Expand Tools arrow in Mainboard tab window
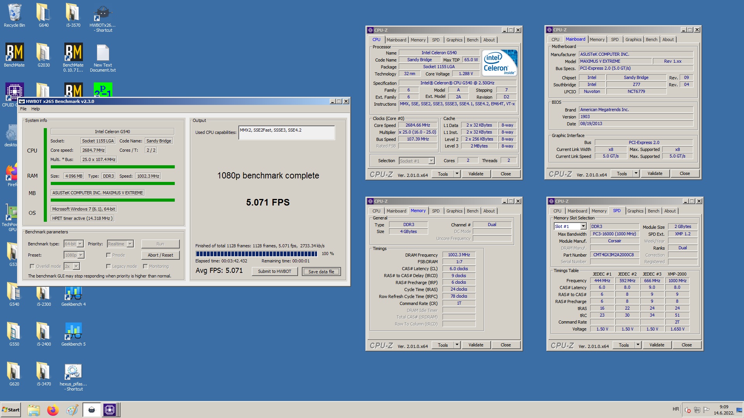The height and width of the screenshot is (418, 744). [x=636, y=173]
